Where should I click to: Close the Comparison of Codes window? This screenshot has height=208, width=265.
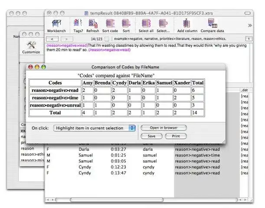[30, 67]
